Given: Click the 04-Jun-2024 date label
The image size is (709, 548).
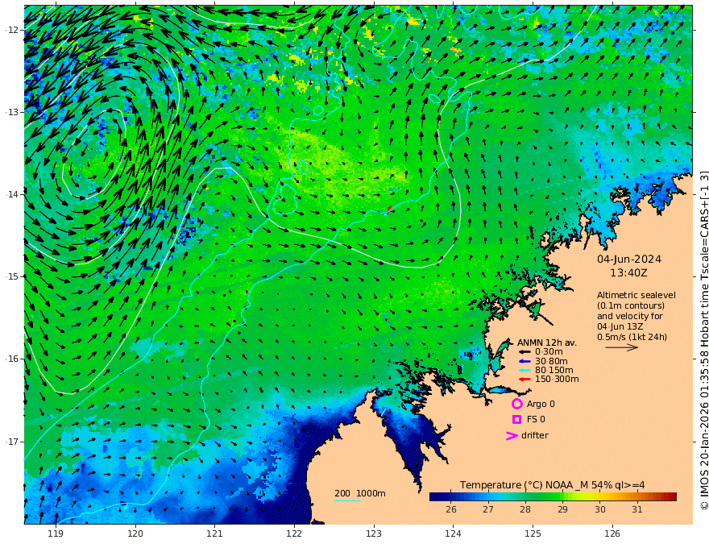Looking at the screenshot, I should (629, 259).
